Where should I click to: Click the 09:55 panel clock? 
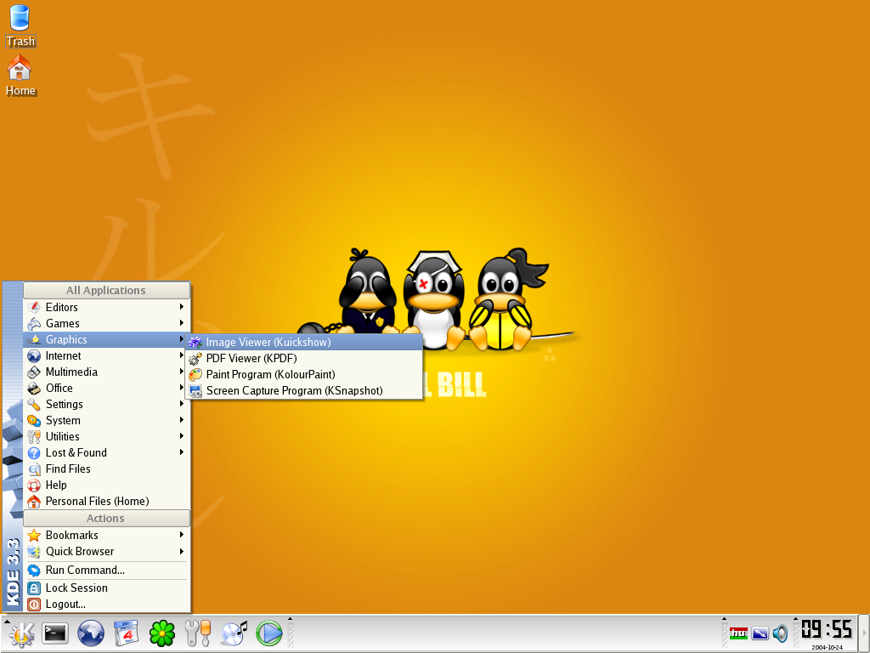click(826, 630)
